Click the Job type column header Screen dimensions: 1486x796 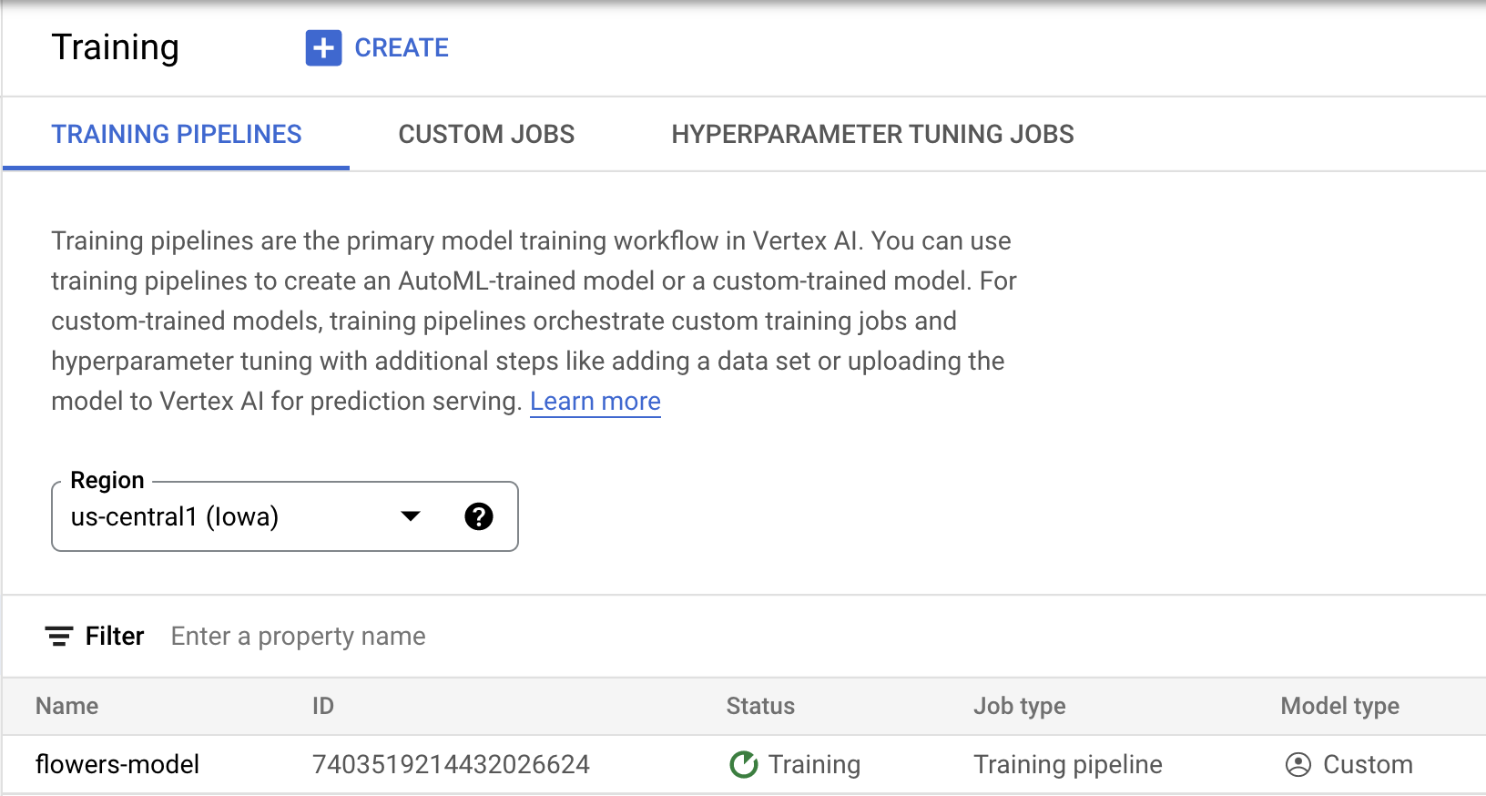point(1019,706)
